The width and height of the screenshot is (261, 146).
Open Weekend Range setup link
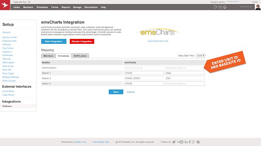(11, 77)
